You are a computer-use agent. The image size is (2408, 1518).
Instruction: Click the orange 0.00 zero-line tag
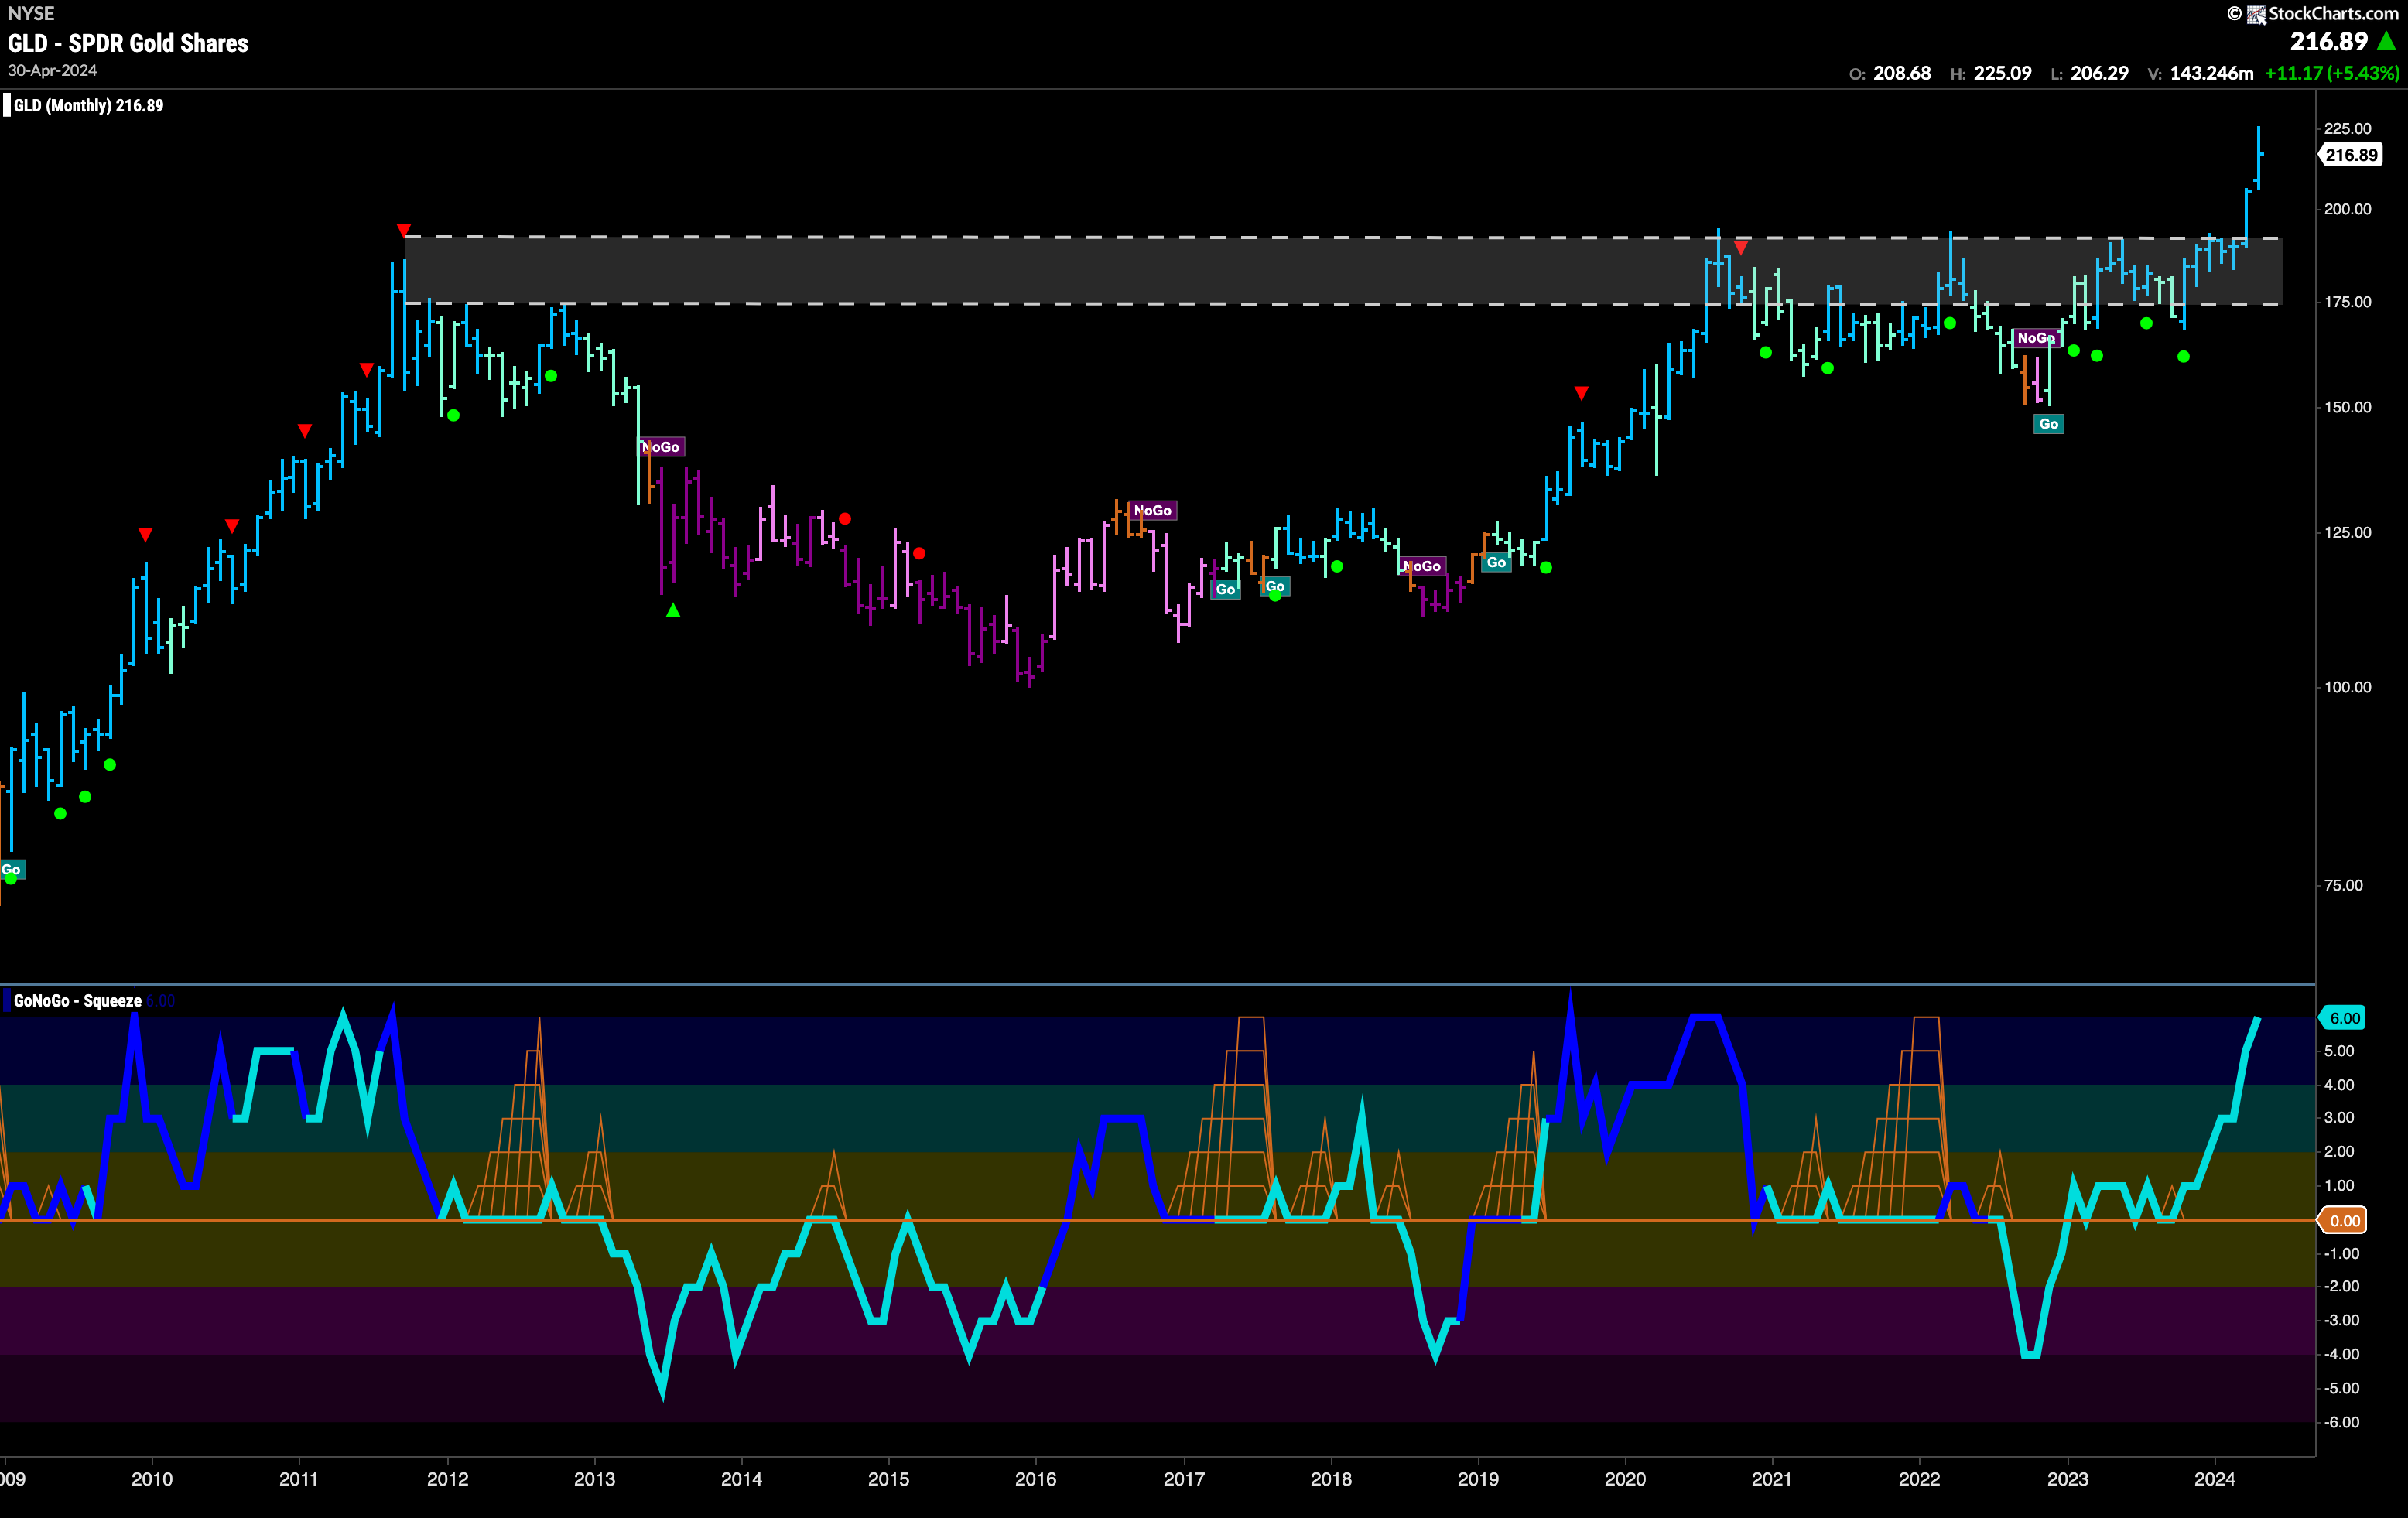2344,1220
